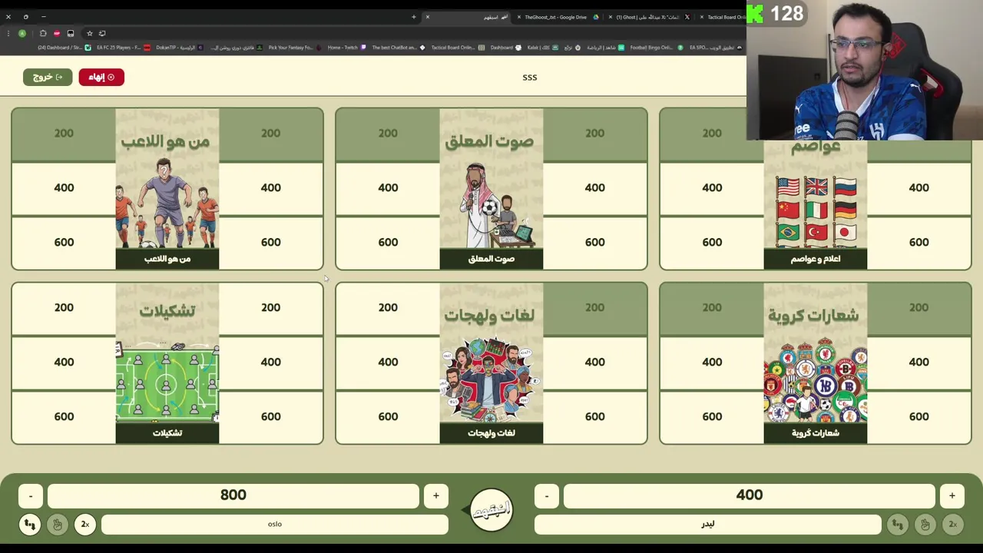
Task: Pick the left 400 question of من هو اللاعب
Action: [x=64, y=188]
